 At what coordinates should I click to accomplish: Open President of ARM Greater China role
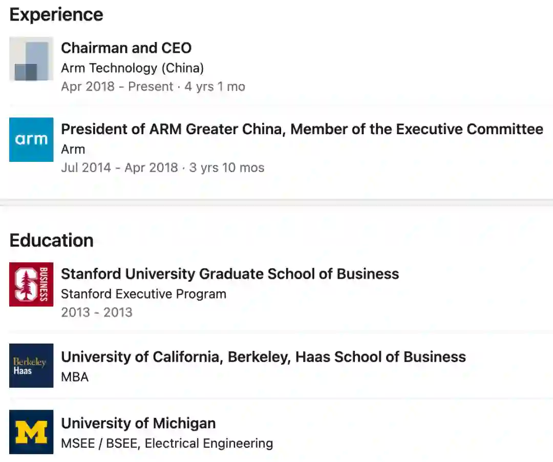[x=302, y=129]
